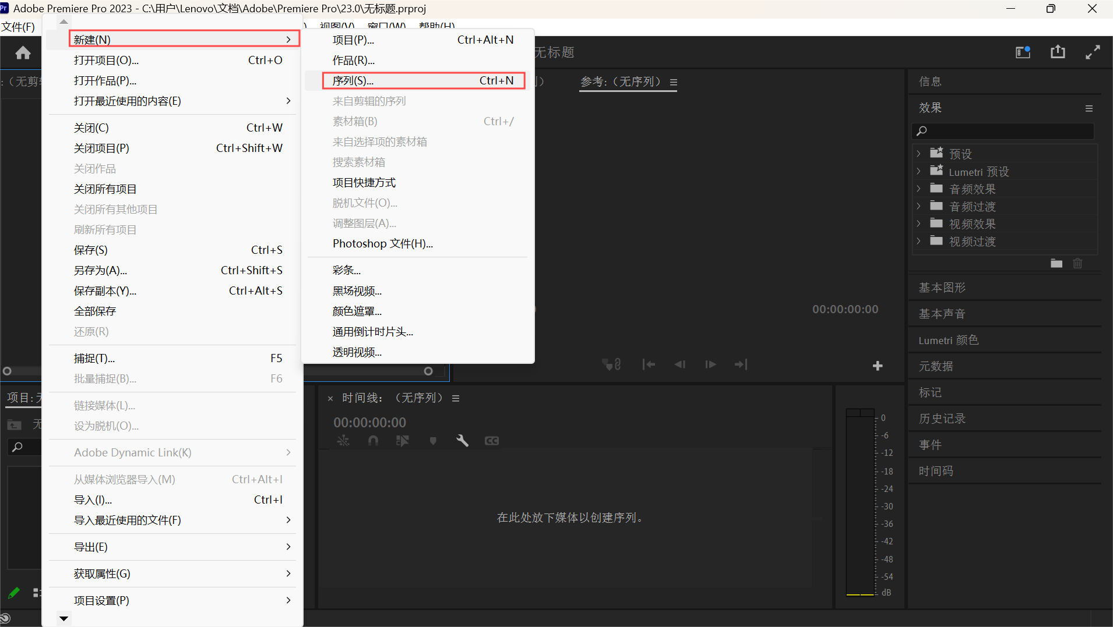Click add marker icon in timeline
The width and height of the screenshot is (1113, 627).
tap(433, 441)
